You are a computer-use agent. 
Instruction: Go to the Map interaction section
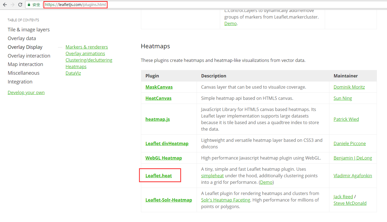(25, 64)
